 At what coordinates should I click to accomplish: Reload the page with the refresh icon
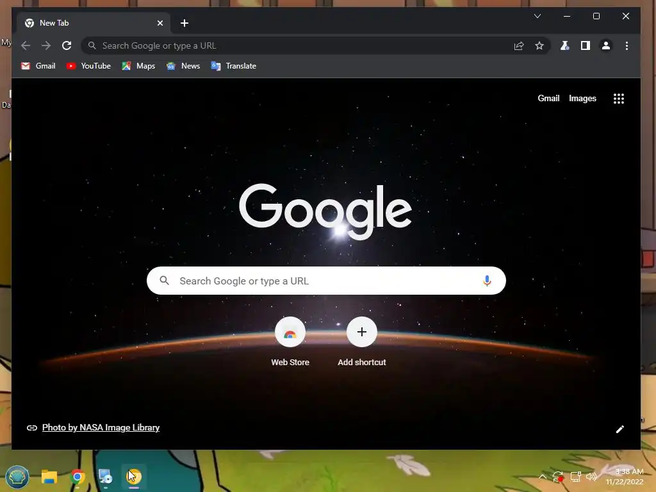pyautogui.click(x=67, y=45)
